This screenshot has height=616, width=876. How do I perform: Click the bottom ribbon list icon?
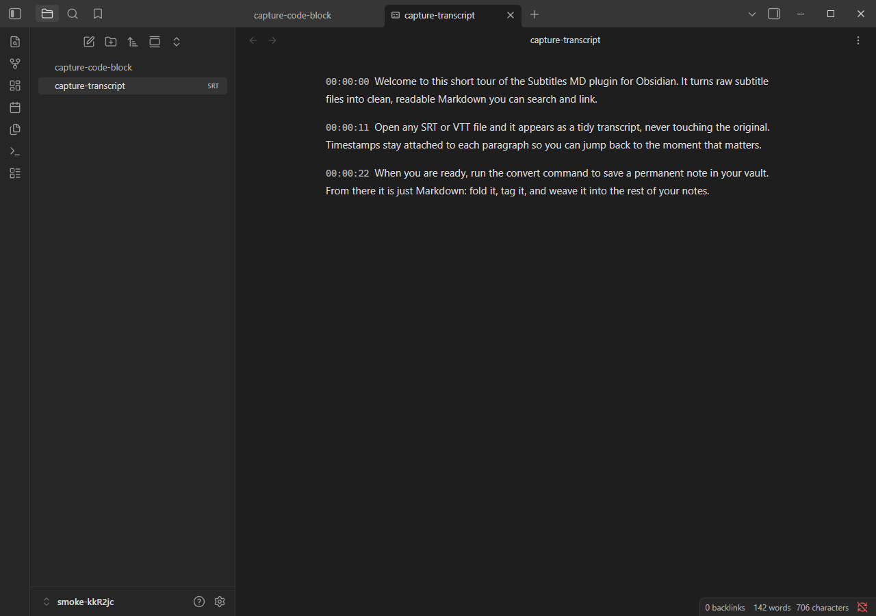[x=15, y=173]
